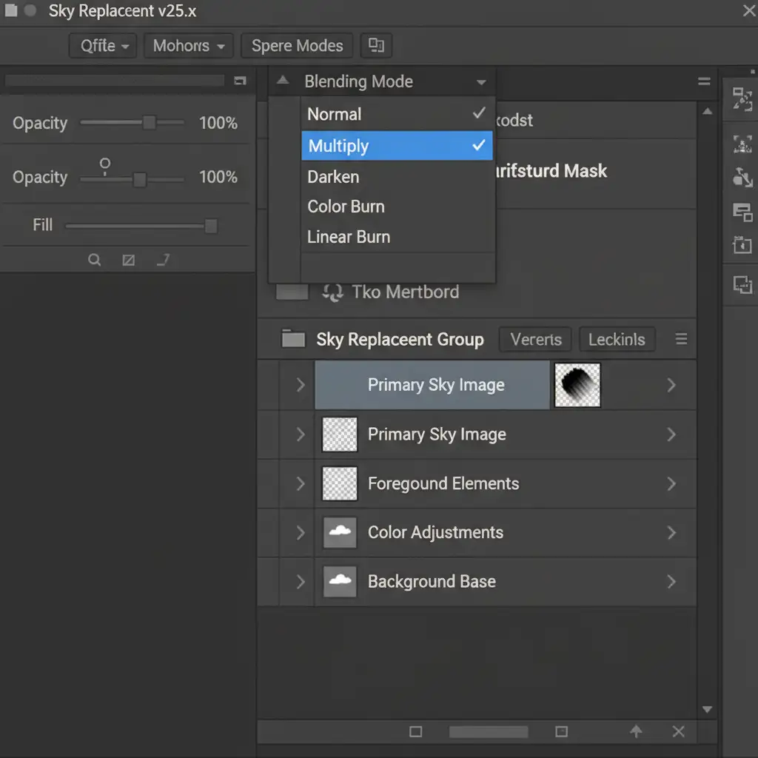Image resolution: width=758 pixels, height=758 pixels.
Task: Click the folder icon beside Sky Replacement Group
Action: (x=293, y=340)
